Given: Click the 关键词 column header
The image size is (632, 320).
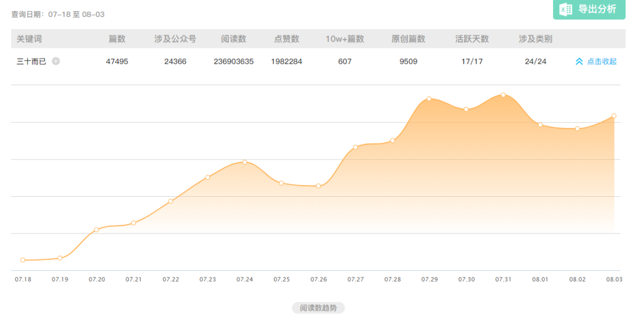Looking at the screenshot, I should coord(29,39).
